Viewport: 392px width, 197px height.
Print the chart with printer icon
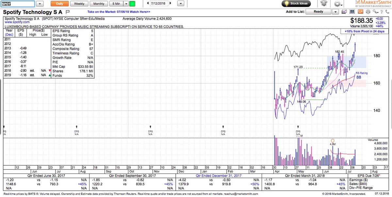(368, 12)
